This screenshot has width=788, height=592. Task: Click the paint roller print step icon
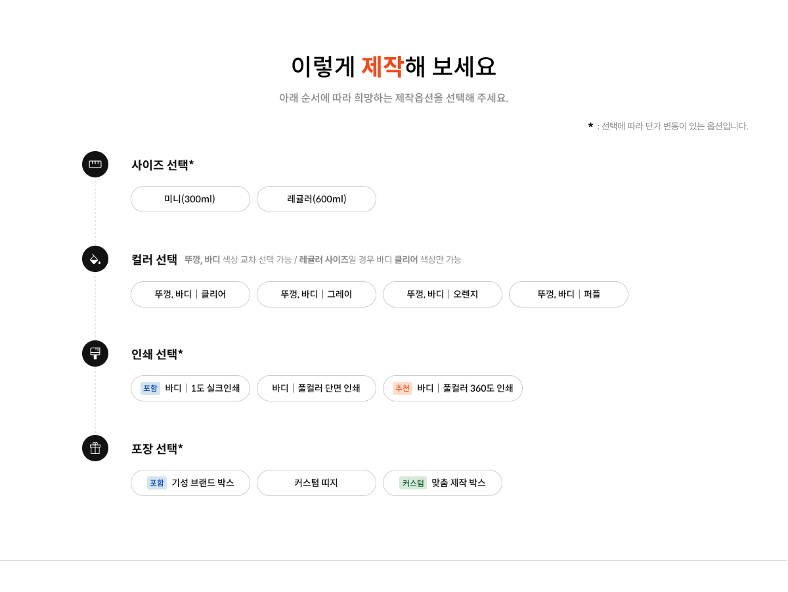click(x=95, y=353)
